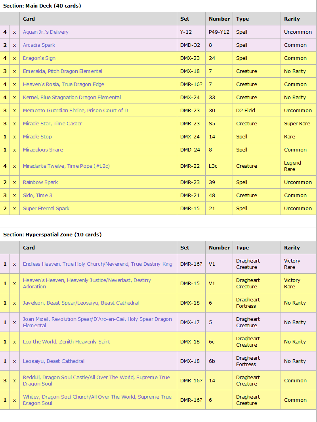
Task: Open Miradante Twelve, Time Pope link
Action: 67,166
